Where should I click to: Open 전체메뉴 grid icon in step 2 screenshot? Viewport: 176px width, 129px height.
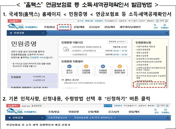(x=165, y=110)
